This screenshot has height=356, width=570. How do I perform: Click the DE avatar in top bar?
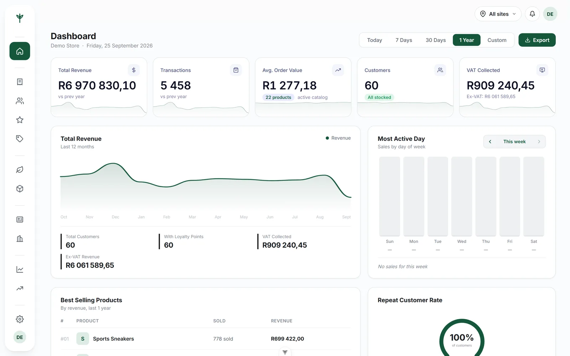pyautogui.click(x=550, y=14)
